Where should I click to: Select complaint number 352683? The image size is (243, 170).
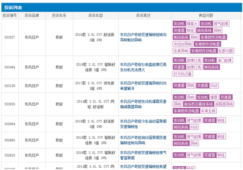point(10,140)
